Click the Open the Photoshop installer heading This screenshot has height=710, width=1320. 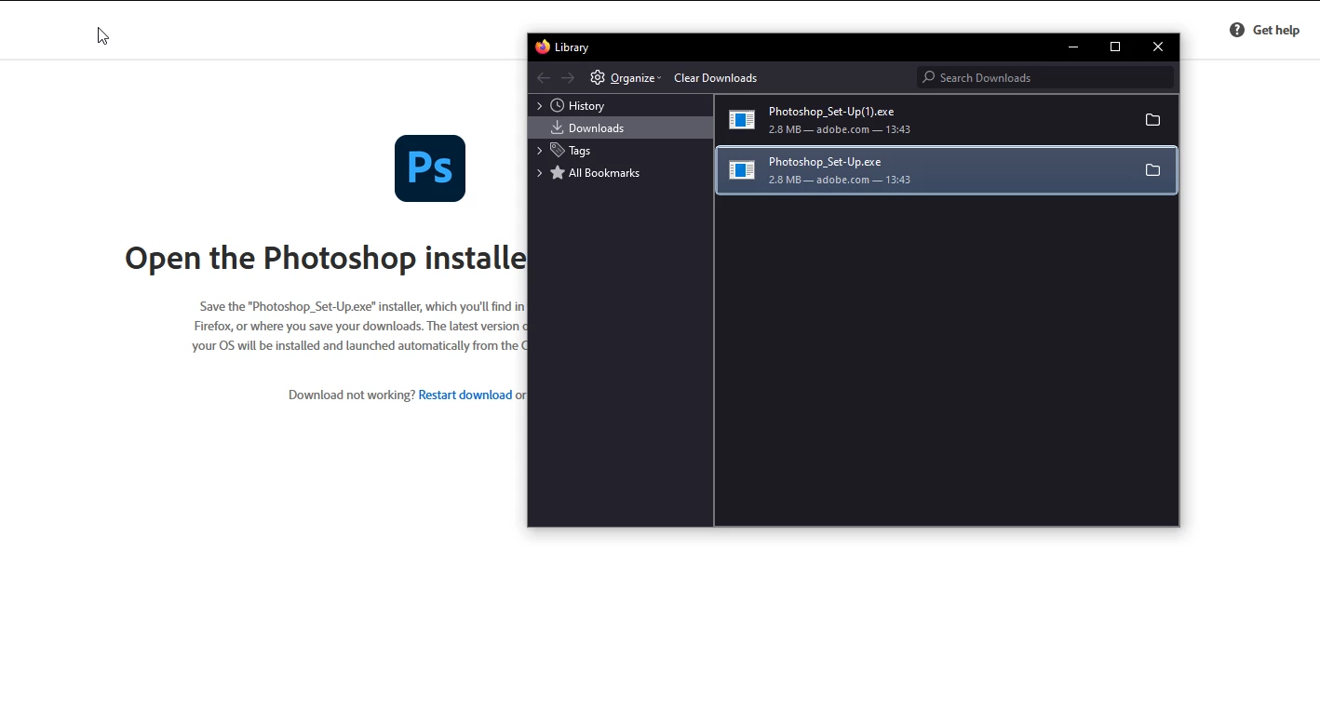point(326,258)
